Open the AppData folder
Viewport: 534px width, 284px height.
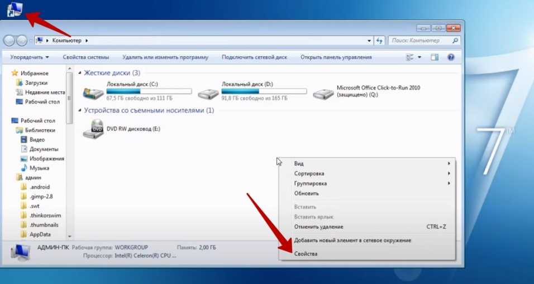tap(40, 234)
